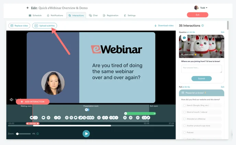Open the Settings tab
The height and width of the screenshot is (145, 236).
pos(130,15)
